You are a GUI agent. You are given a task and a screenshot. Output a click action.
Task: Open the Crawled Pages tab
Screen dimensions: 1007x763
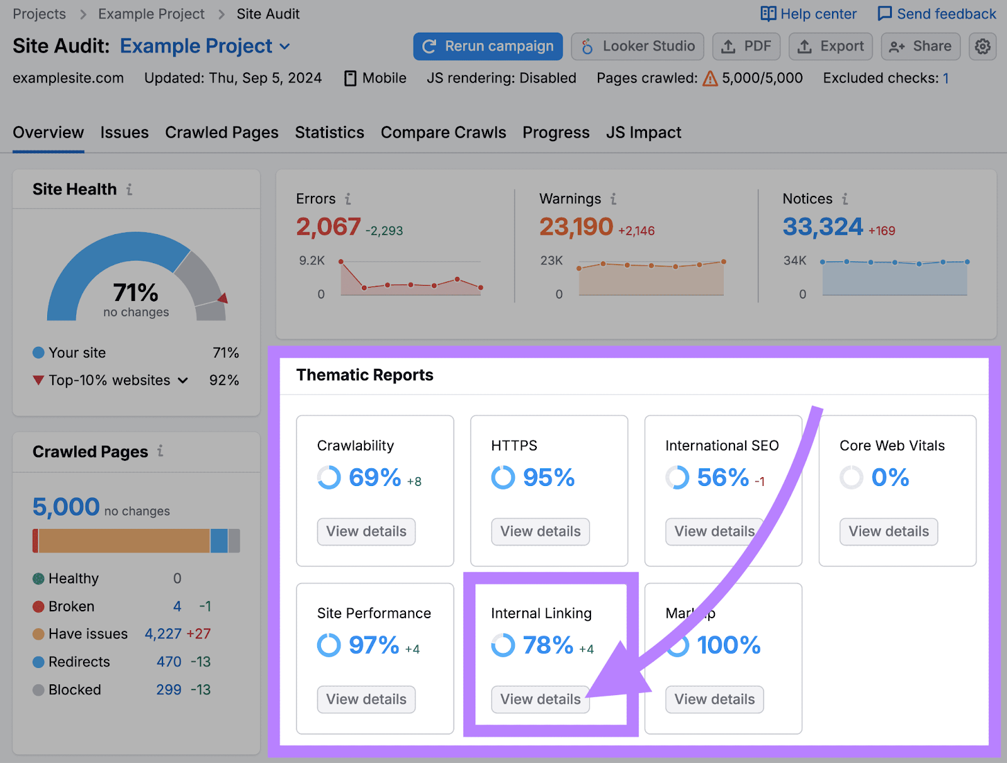(222, 132)
